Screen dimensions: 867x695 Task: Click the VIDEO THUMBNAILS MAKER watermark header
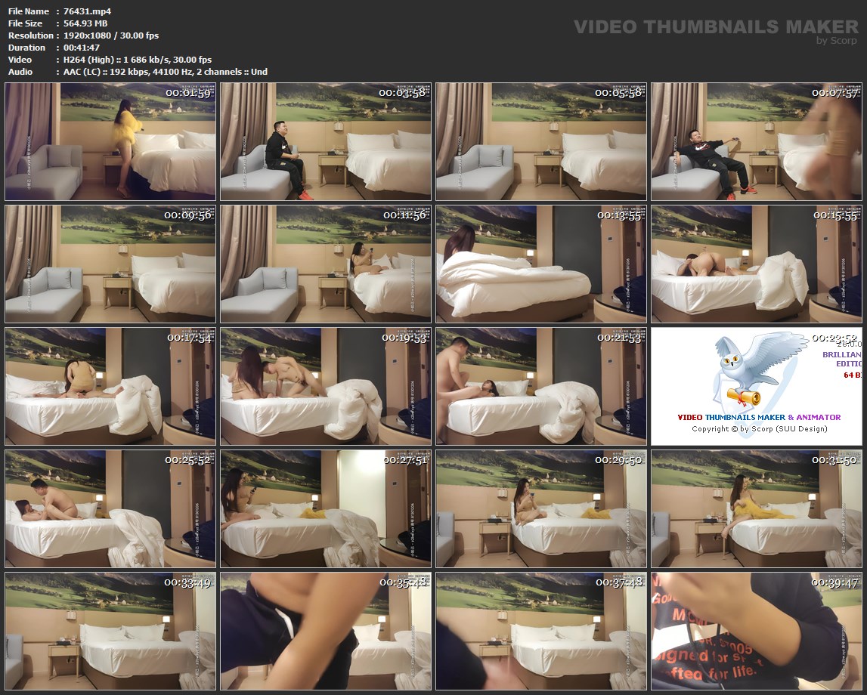(715, 26)
